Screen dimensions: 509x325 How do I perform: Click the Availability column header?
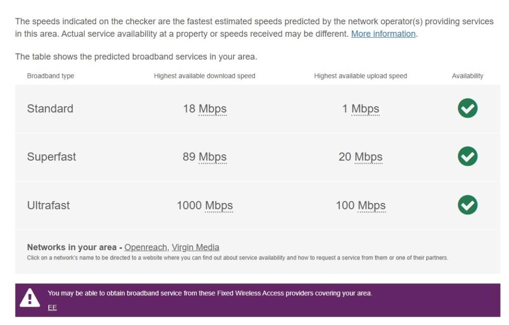tap(467, 76)
